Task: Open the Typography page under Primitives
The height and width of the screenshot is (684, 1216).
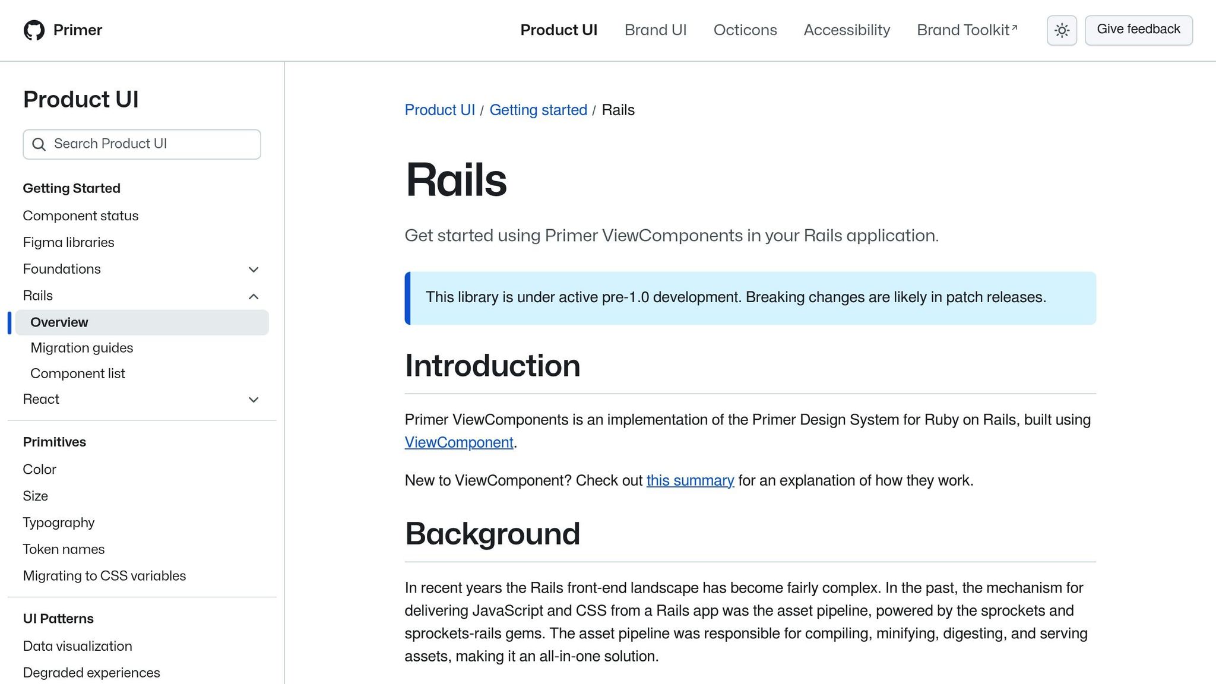Action: click(58, 522)
